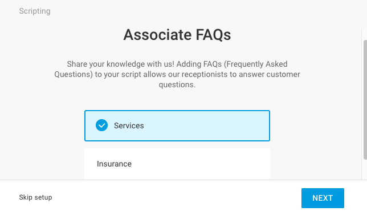Image resolution: width=367 pixels, height=211 pixels.
Task: Click the 'Share your knowledge with us' sentence
Action: pyautogui.click(x=121, y=64)
